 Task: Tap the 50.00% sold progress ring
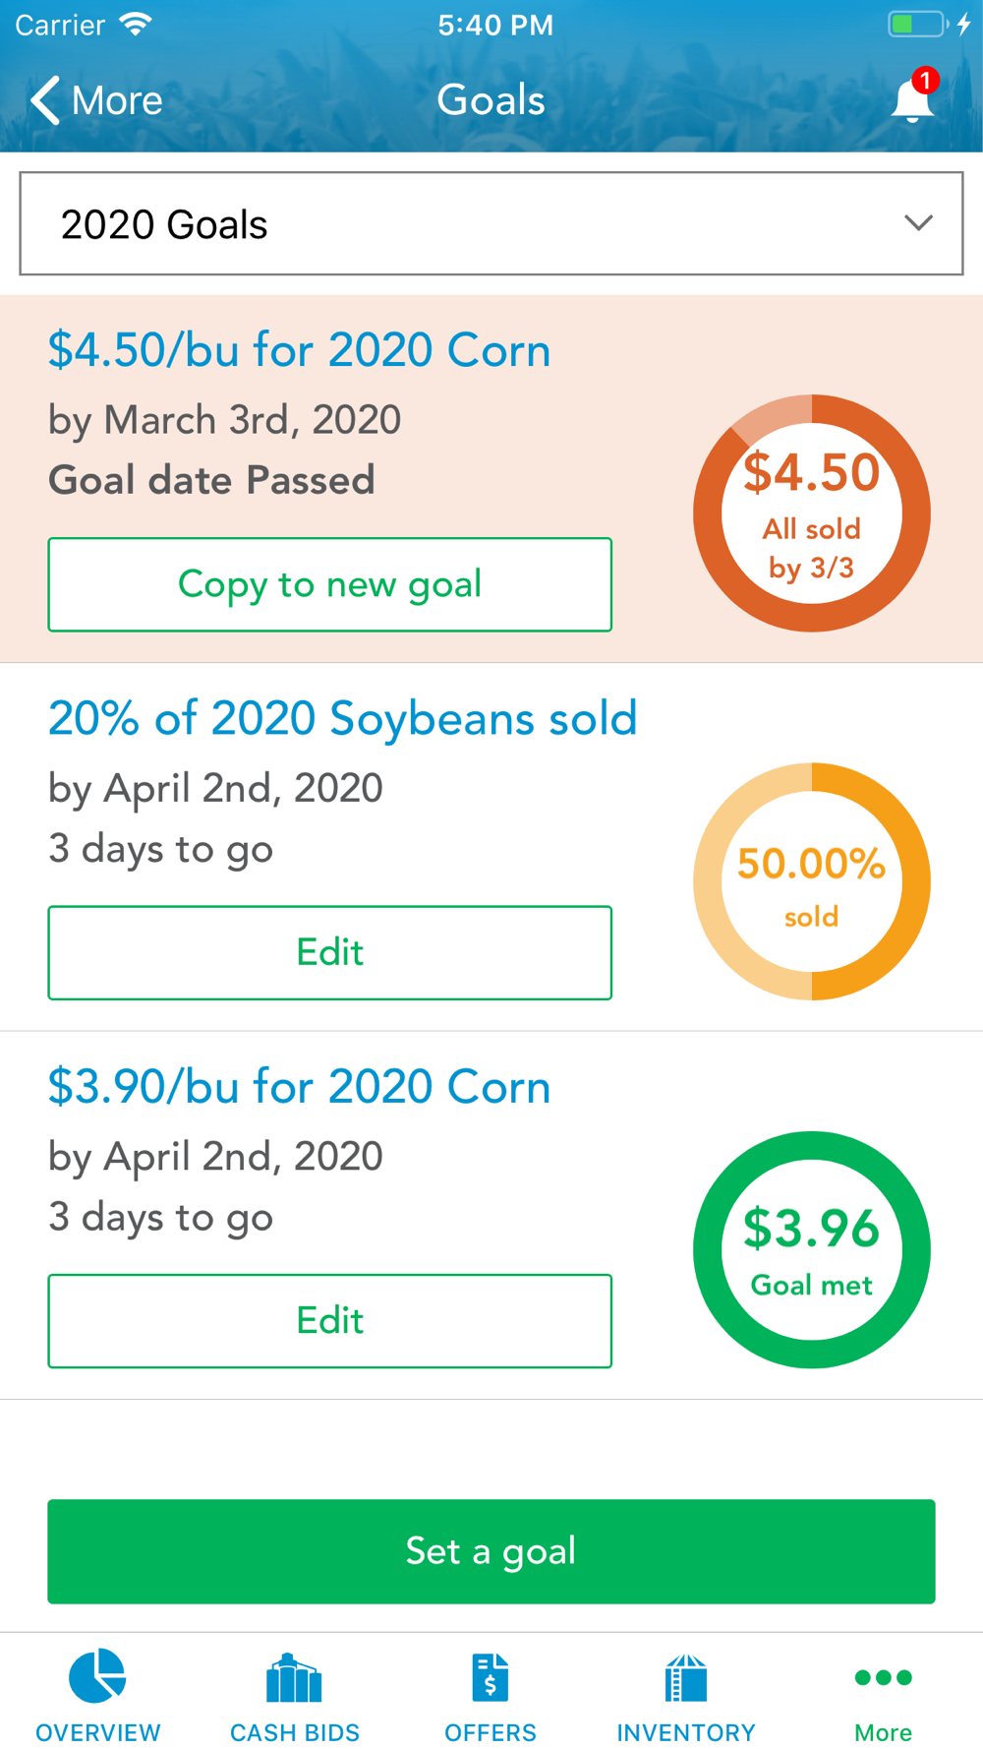[x=812, y=881]
